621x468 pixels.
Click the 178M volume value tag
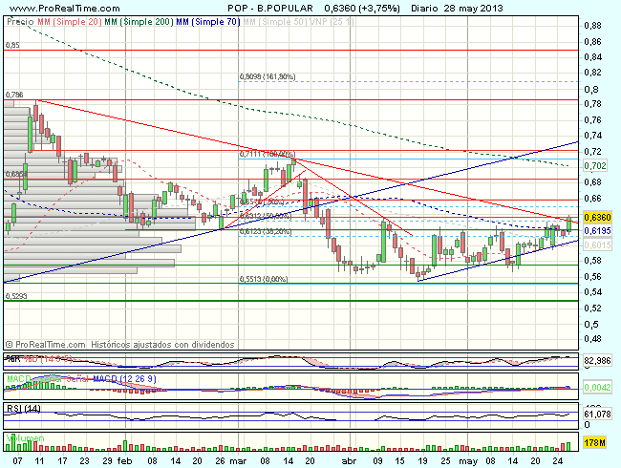click(x=593, y=442)
